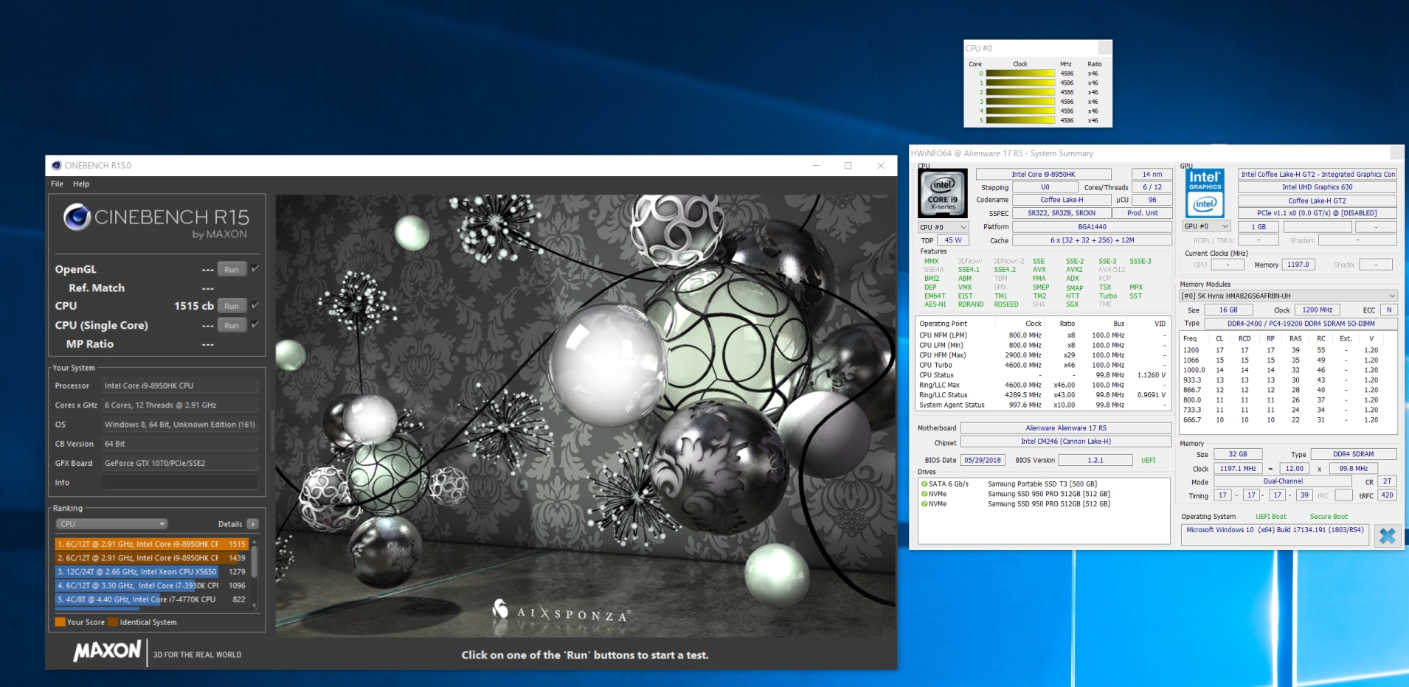Toggle the OpenGL test checkbox
Image resolution: width=1409 pixels, height=687 pixels.
pyautogui.click(x=255, y=269)
